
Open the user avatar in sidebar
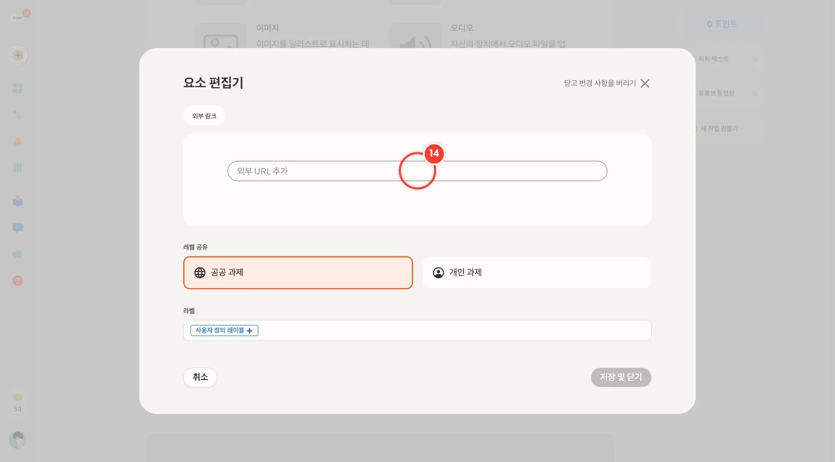coord(18,440)
